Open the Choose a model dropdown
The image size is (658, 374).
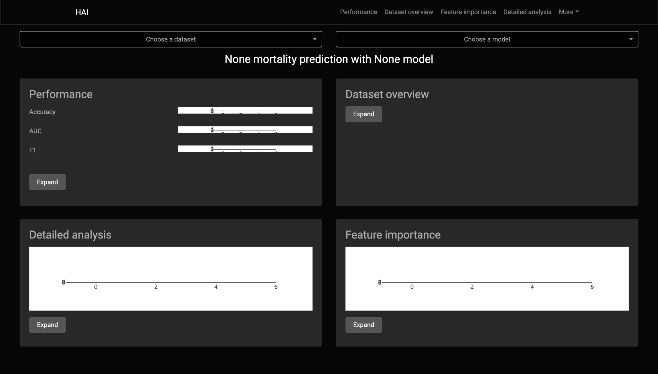pyautogui.click(x=486, y=39)
